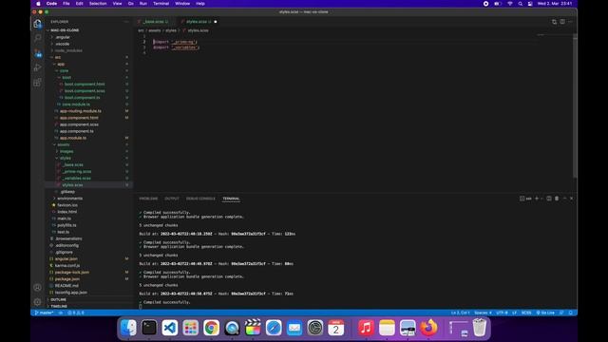Click Ln, Col cursor position in status bar

pyautogui.click(x=460, y=313)
